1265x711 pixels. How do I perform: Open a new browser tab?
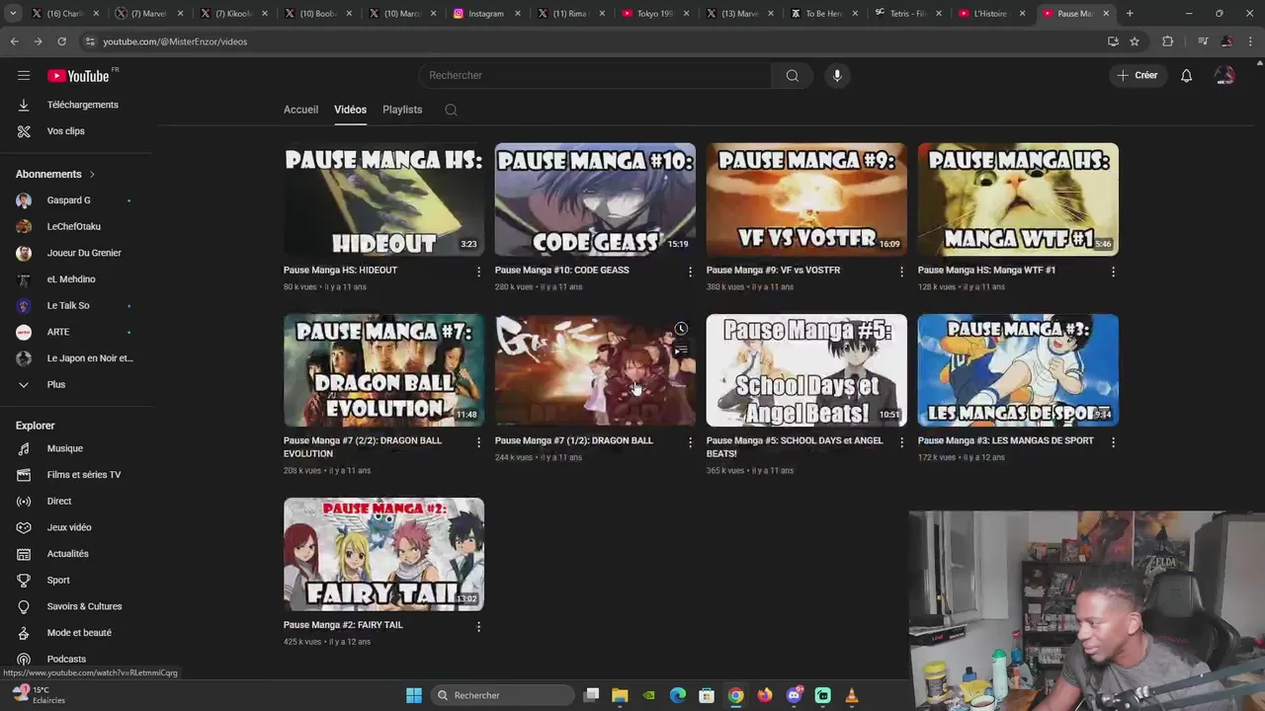tap(1130, 14)
